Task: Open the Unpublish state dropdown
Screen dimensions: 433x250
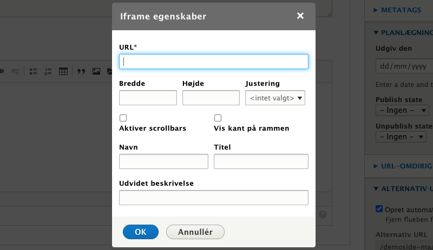Action: click(401, 137)
